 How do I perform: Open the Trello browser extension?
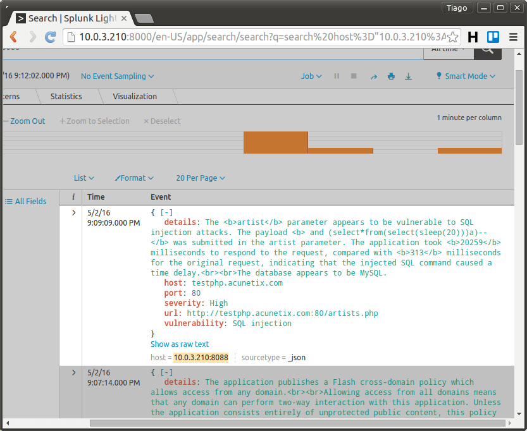click(x=493, y=37)
